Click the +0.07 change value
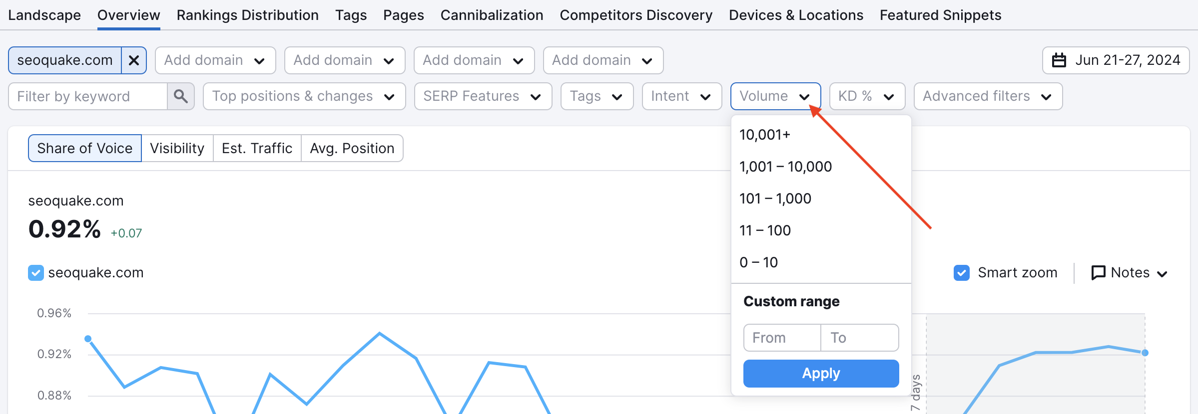1198x414 pixels. (x=126, y=233)
